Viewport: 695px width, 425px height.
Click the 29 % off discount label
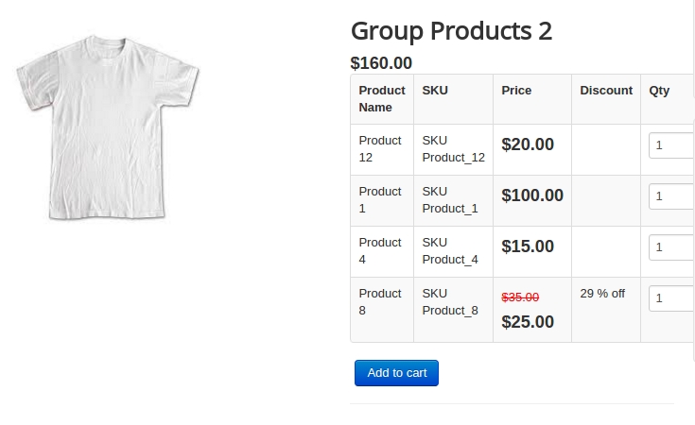tap(602, 294)
